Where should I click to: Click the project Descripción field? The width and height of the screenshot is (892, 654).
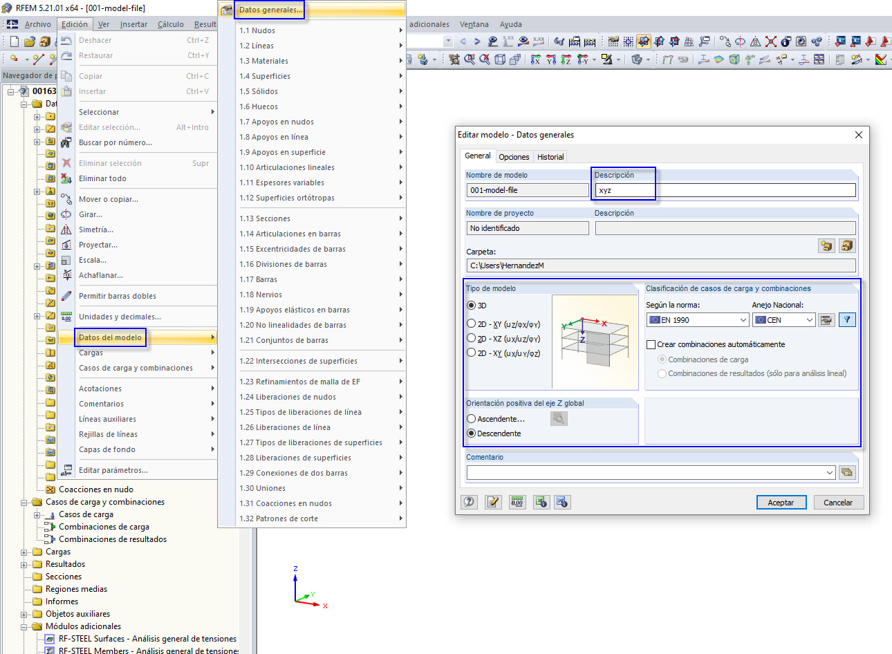(725, 228)
